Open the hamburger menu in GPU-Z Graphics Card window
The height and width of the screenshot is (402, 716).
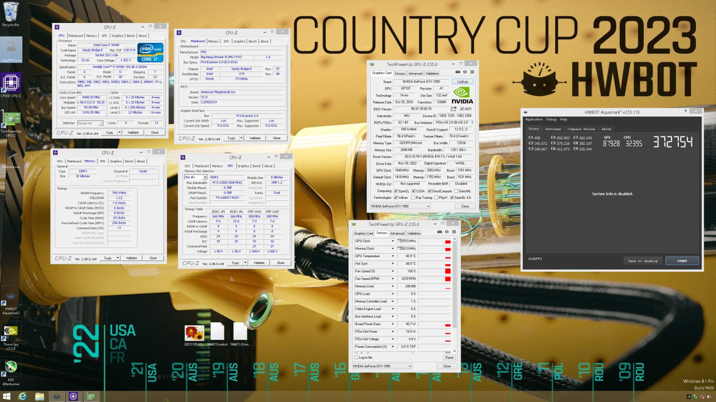coord(472,72)
